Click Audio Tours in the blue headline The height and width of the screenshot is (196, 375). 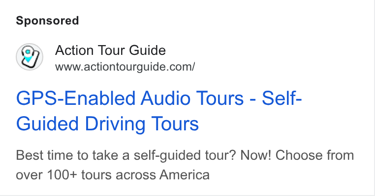pos(192,98)
